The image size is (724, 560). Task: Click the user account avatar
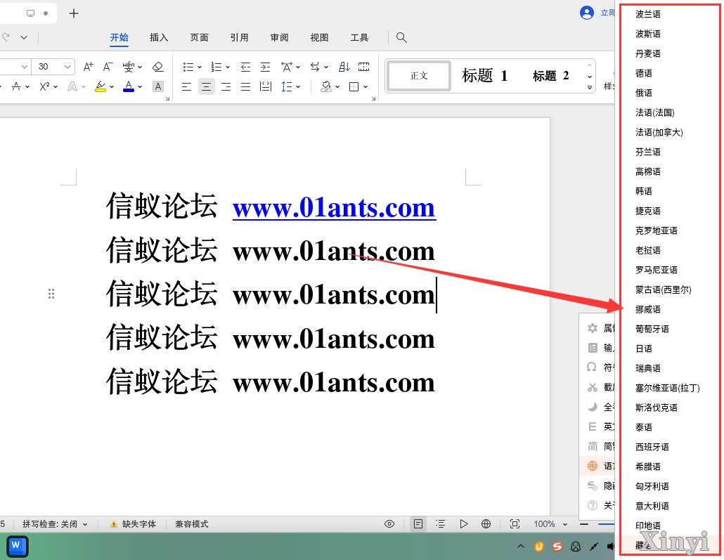point(587,13)
